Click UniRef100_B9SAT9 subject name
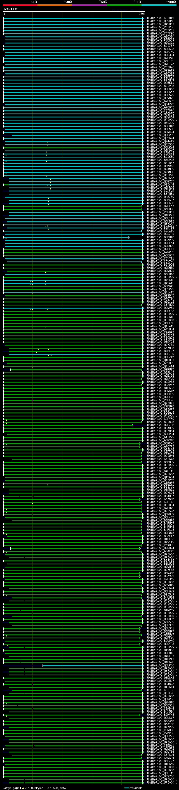Screen dimensions: 179x790 coord(160,71)
